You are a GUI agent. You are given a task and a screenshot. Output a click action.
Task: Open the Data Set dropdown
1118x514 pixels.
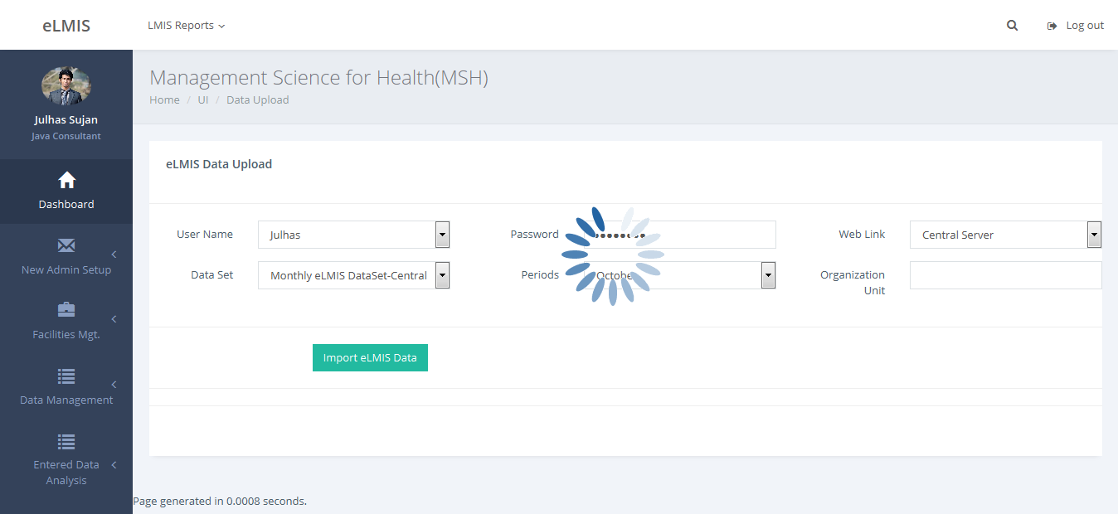pos(442,275)
